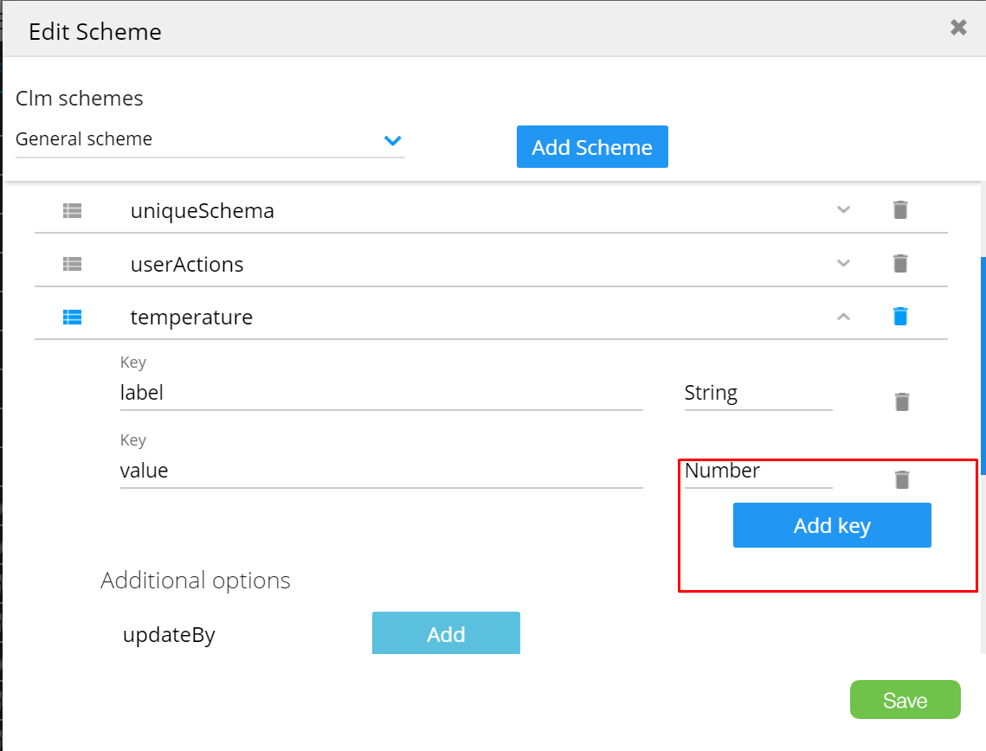Viewport: 986px width, 751px height.
Task: Click the Add key button
Action: pos(832,525)
